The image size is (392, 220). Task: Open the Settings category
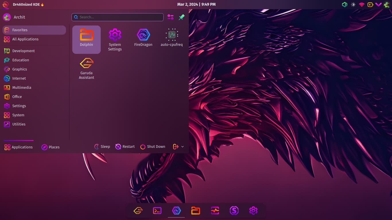[34, 106]
